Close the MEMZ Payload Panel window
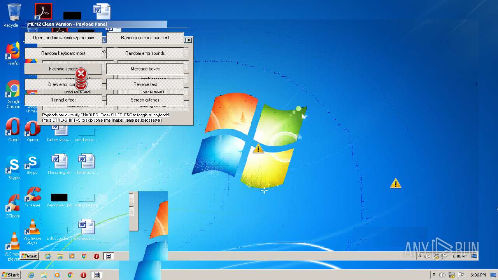Viewport: 498px width, 280px height. click(189, 40)
